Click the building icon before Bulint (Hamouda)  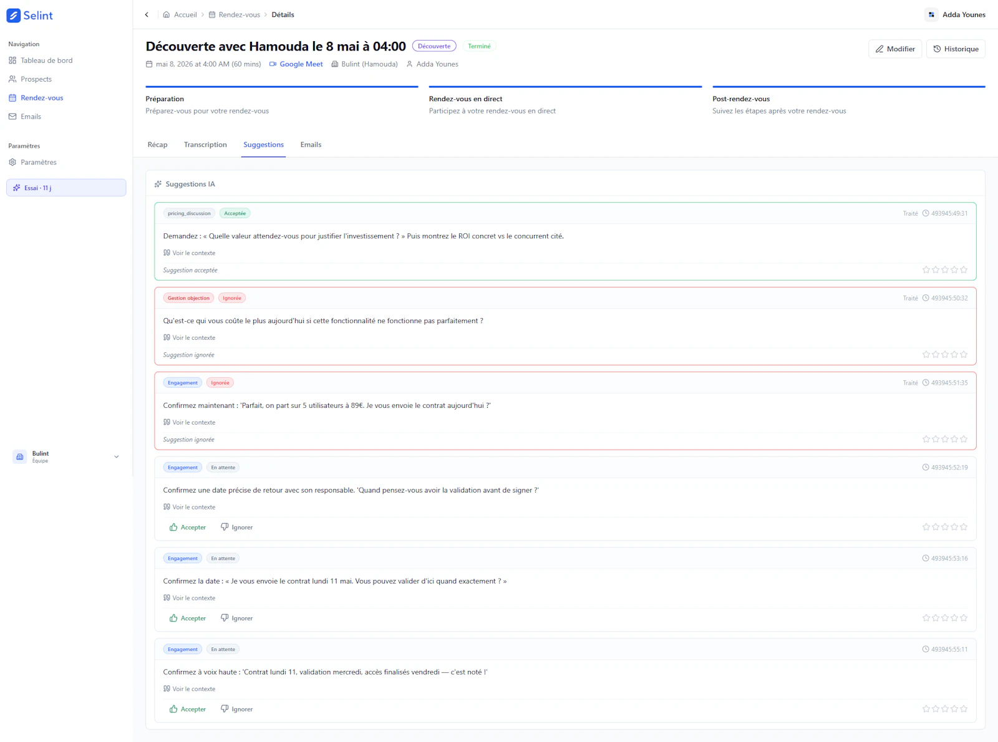pyautogui.click(x=335, y=64)
